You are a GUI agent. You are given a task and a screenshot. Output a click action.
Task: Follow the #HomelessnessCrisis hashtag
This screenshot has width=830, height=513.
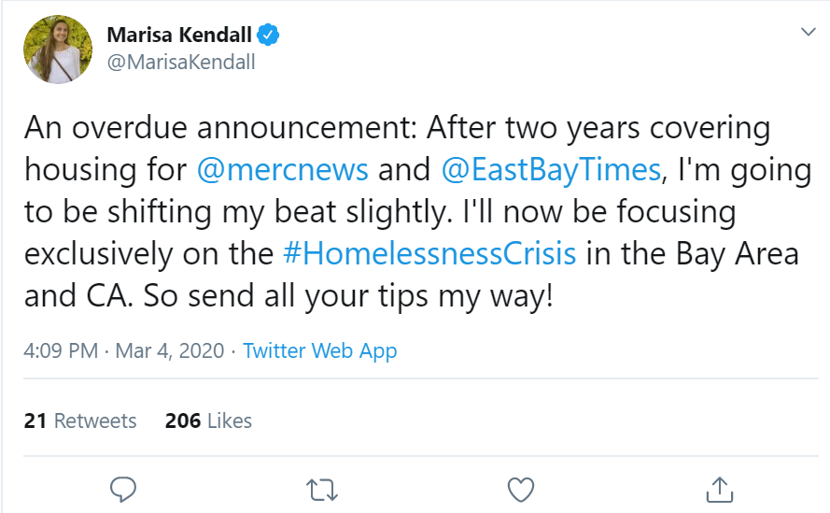coord(429,254)
